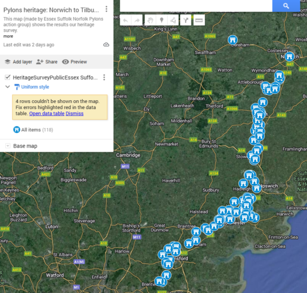Collapse the layer style chevron
The width and height of the screenshot is (307, 293).
[8, 87]
